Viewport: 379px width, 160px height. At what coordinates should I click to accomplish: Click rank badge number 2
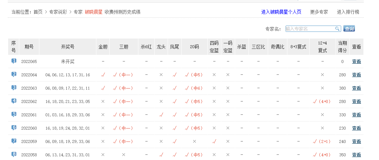[x=14, y=74]
